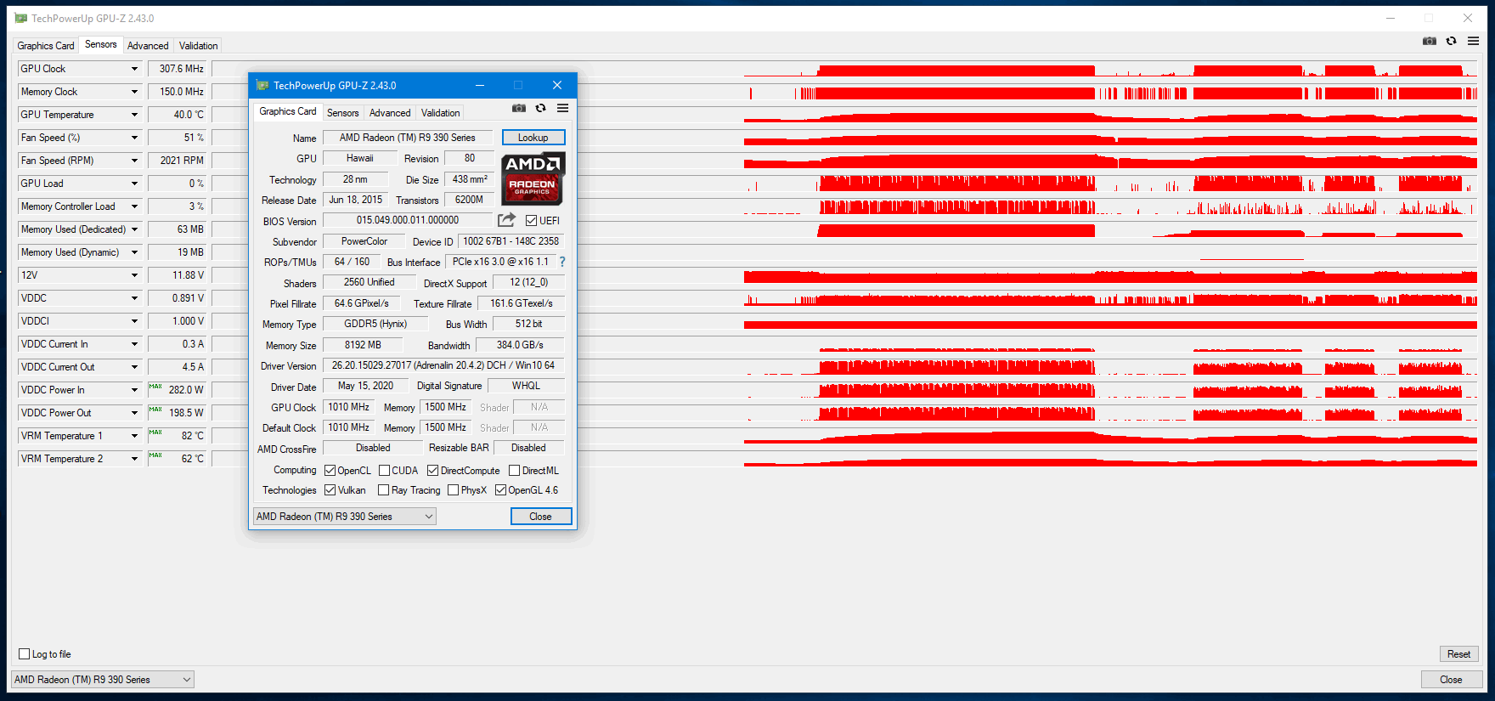Click VDDC Power In value 282.0 W
This screenshot has height=701, width=1495.
coord(178,390)
